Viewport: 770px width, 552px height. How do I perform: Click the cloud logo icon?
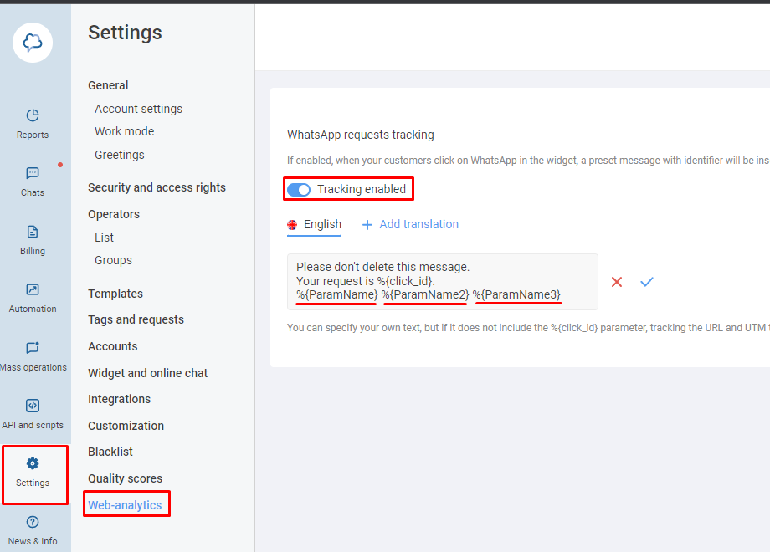[x=33, y=42]
